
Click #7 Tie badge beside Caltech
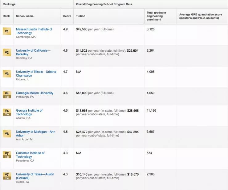pyautogui.click(x=7, y=154)
